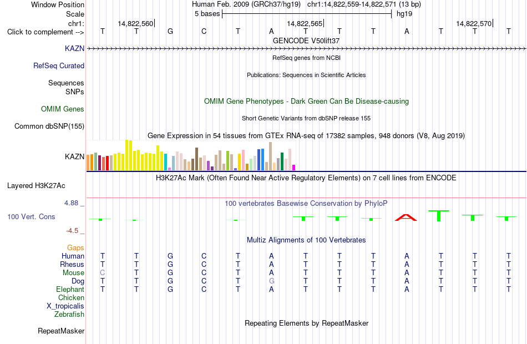Image resolution: width=527 pixels, height=344 pixels.
Task: Select the Rhesus species label
Action: click(72, 265)
